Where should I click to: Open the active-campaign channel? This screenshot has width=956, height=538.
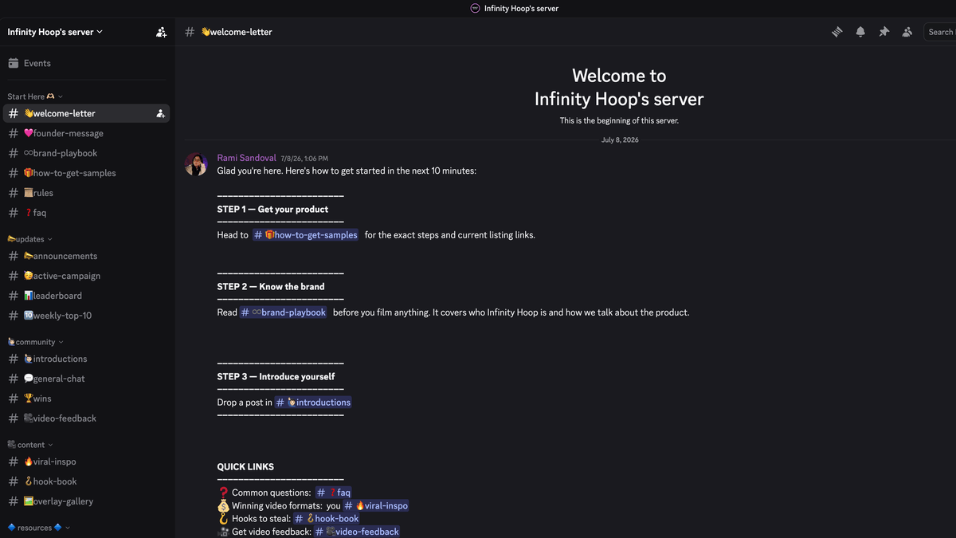[x=86, y=276]
